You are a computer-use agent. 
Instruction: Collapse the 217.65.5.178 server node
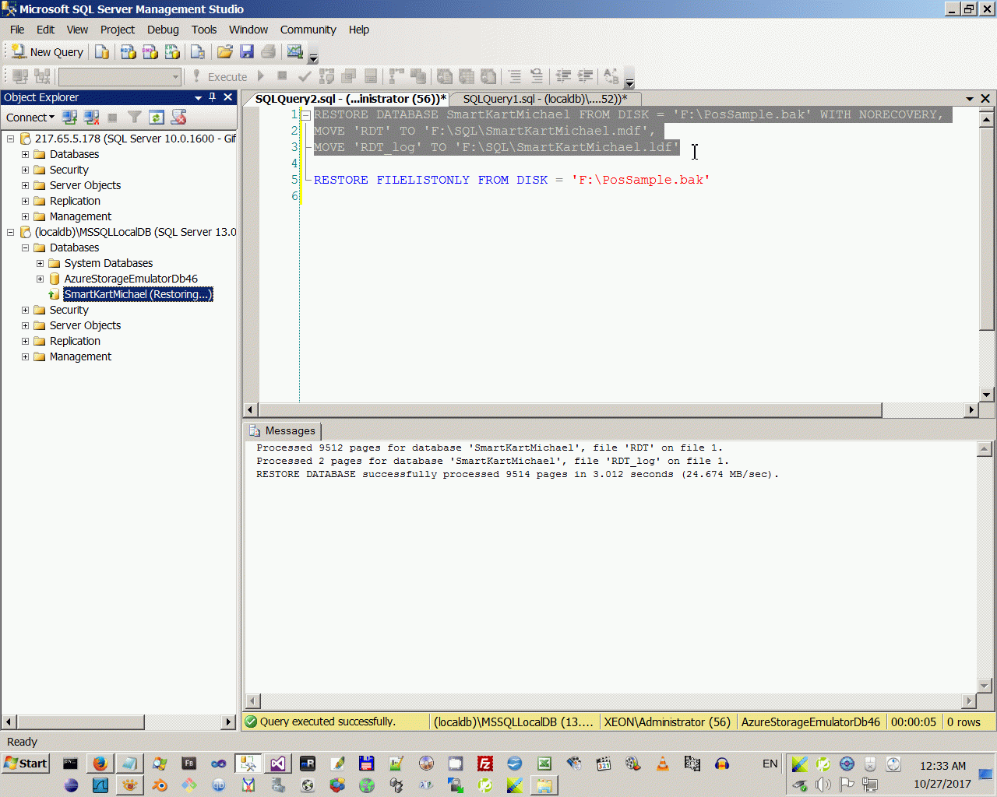(x=11, y=139)
